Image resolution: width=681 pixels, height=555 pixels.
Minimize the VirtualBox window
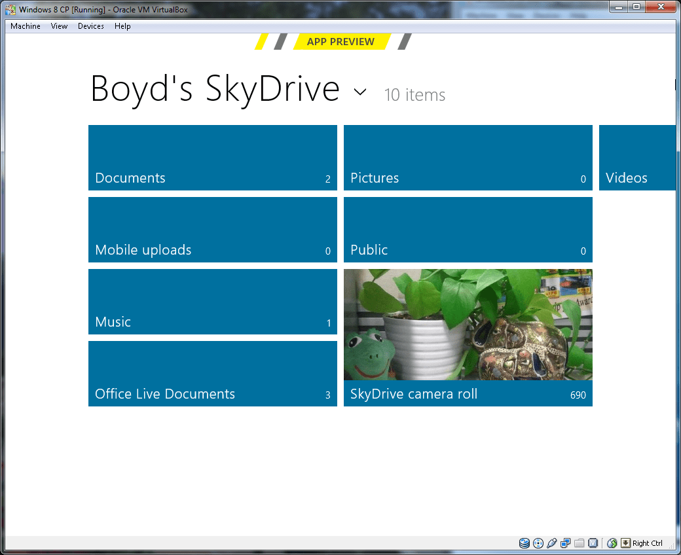tap(619, 7)
